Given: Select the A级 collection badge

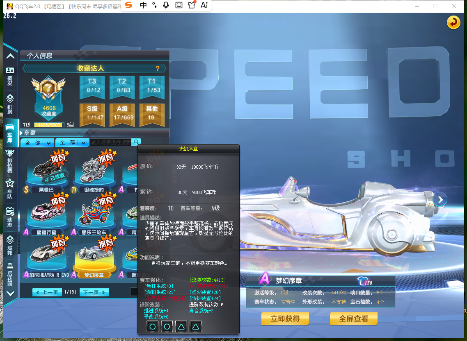Looking at the screenshot, I should click(122, 115).
